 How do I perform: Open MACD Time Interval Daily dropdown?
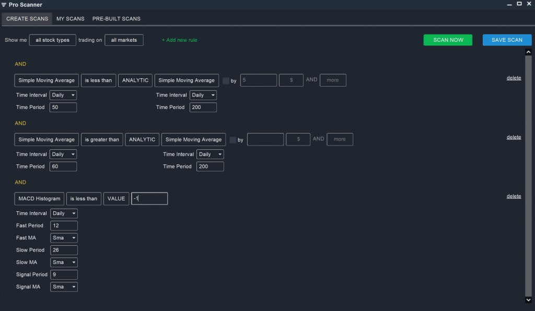pyautogui.click(x=64, y=213)
